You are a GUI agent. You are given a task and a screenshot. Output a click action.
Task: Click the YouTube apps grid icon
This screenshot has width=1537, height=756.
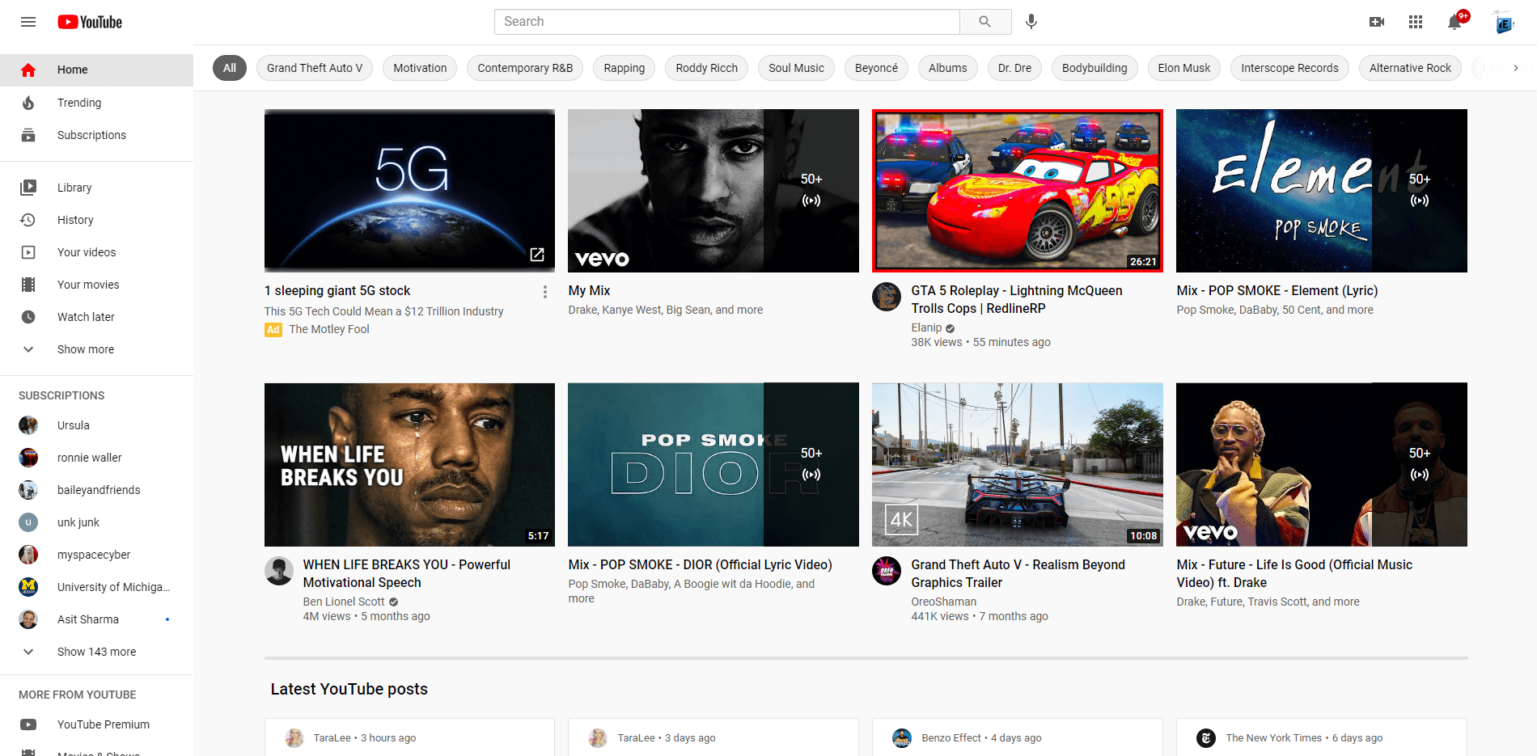1415,22
